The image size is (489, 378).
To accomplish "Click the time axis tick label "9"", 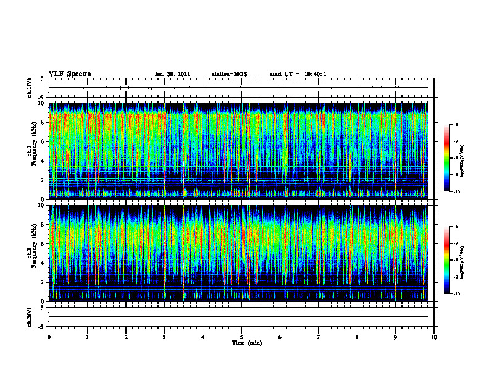I will pyautogui.click(x=395, y=337).
